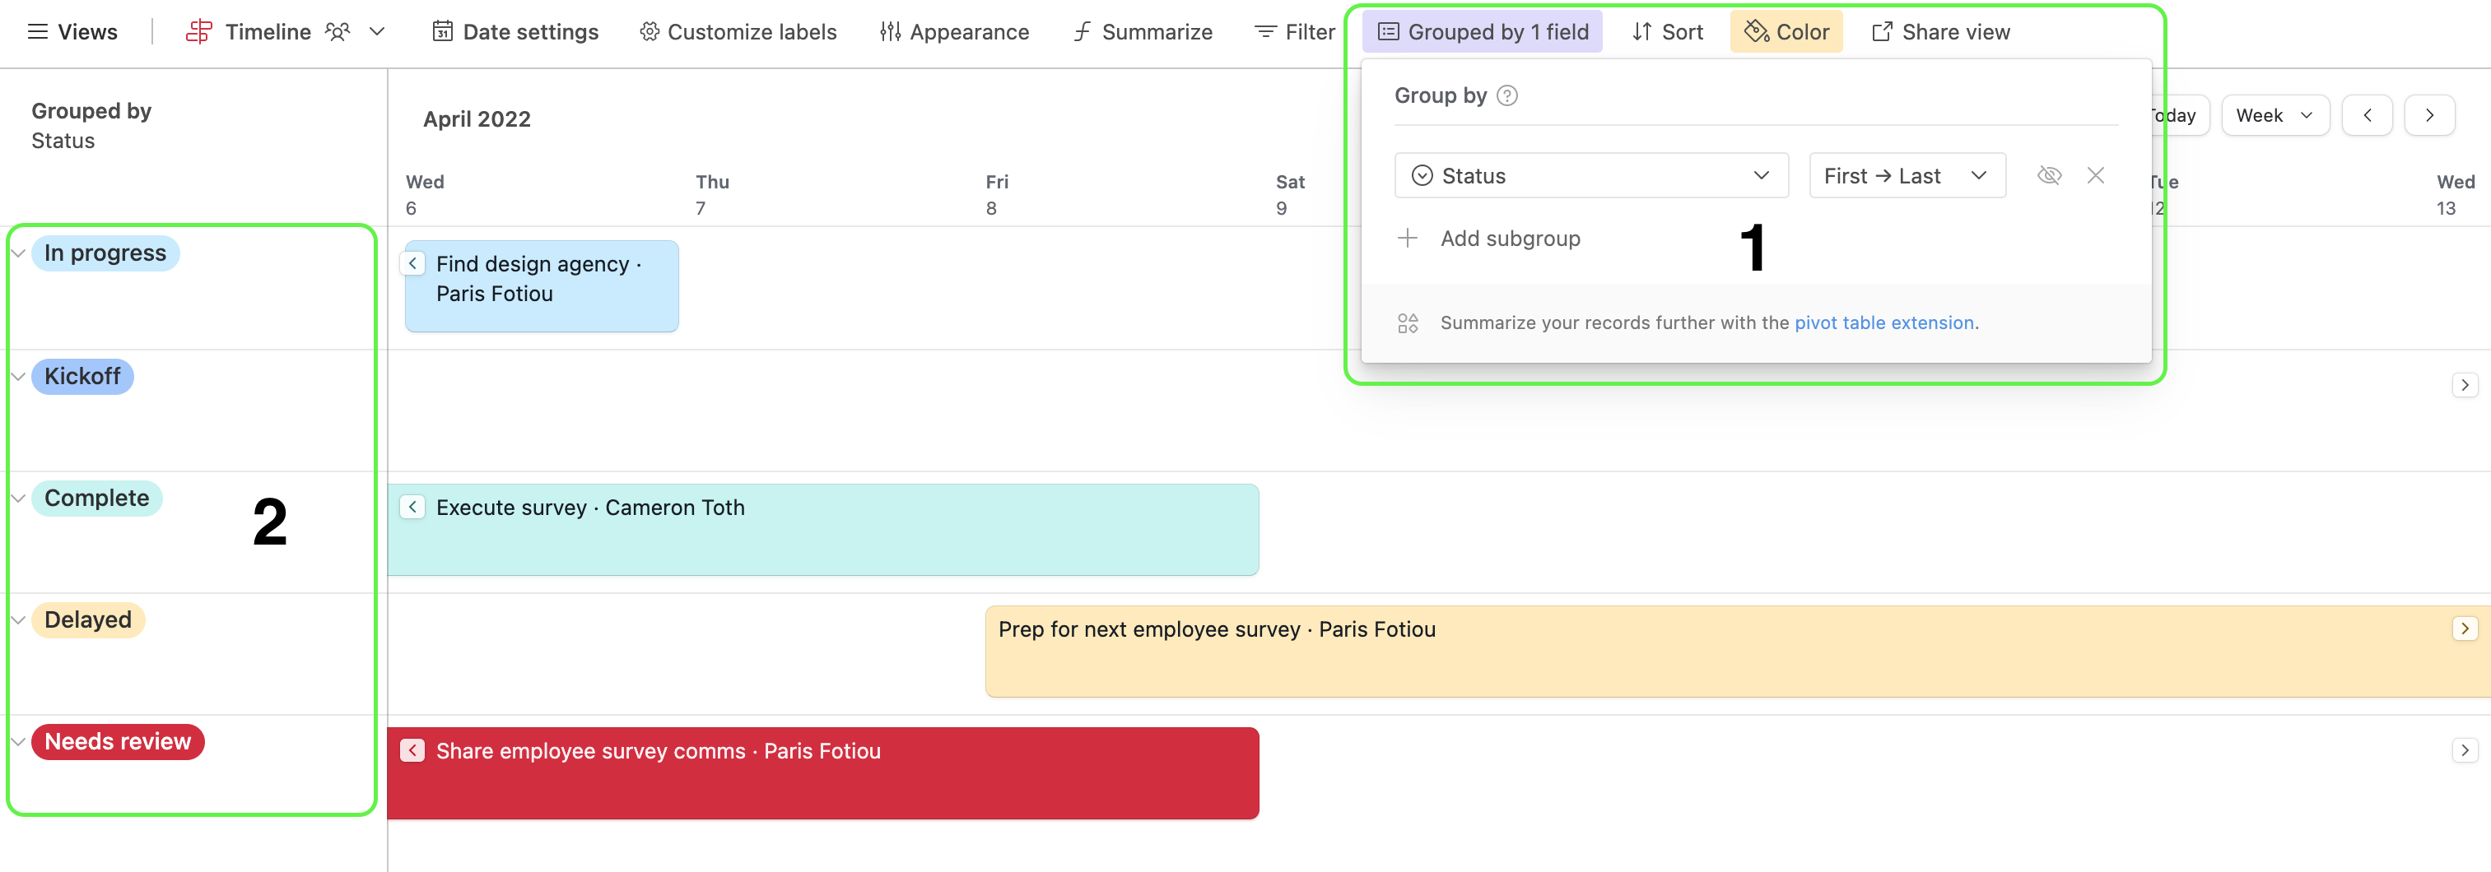Expand the Timeline view options chevron
This screenshot has width=2491, height=872.
click(377, 32)
